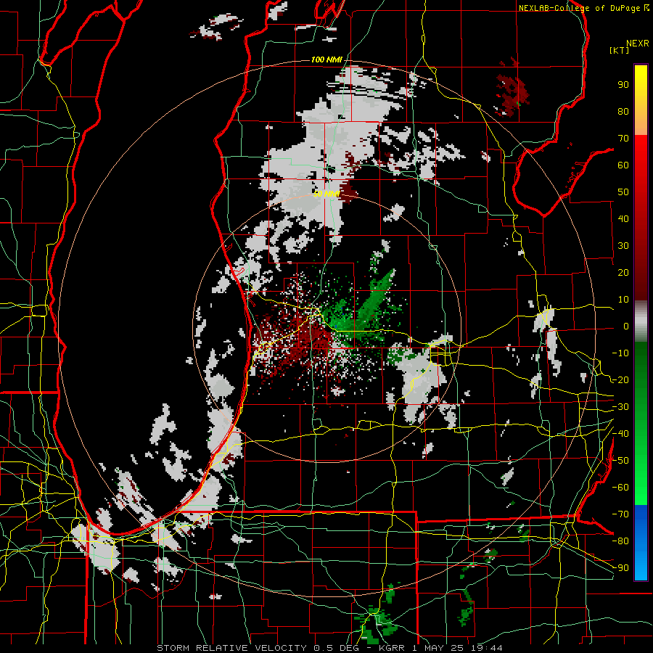Pick the dark blue segment of the color bar
Screen dimensions: 653x653
tap(641, 517)
